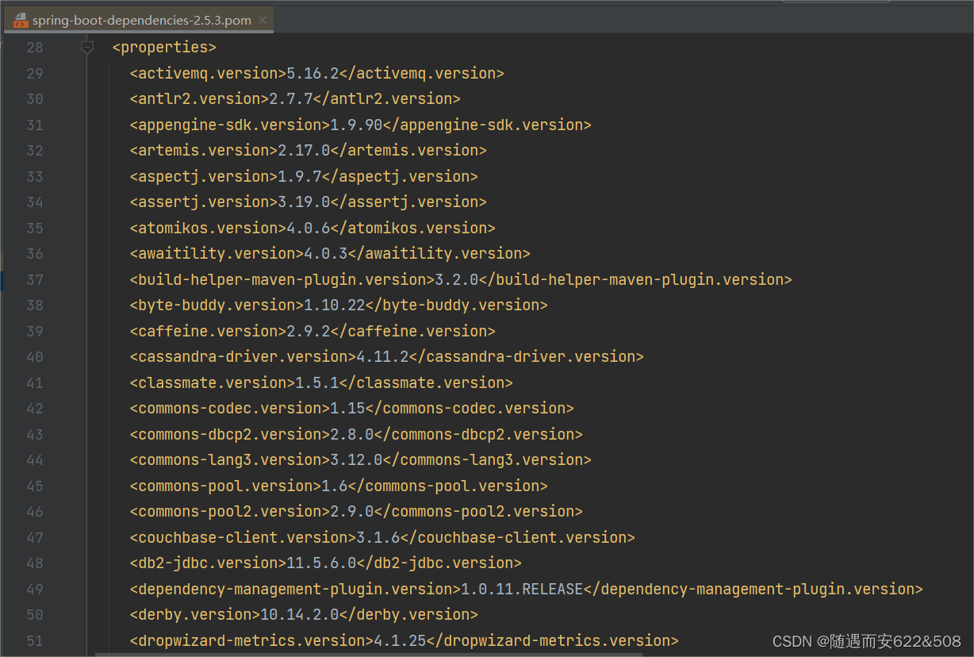Click the commons-pool2.version value 2.9.0
The width and height of the screenshot is (974, 657).
pos(352,512)
